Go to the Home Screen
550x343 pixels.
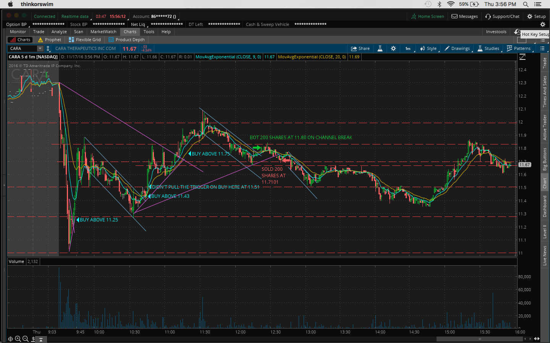point(428,16)
